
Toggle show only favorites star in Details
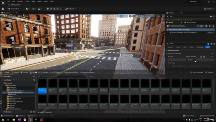click(x=211, y=44)
